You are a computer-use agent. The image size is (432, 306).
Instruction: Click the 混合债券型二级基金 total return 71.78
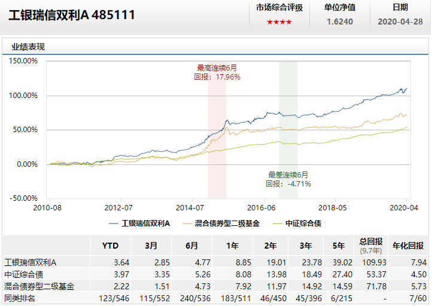click(x=376, y=287)
